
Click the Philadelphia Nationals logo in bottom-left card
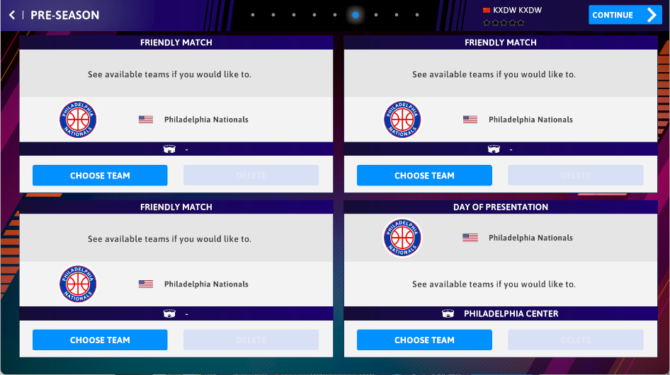coord(78,284)
